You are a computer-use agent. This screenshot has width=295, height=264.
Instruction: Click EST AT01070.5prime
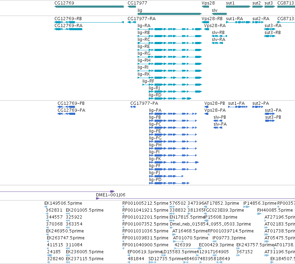coord(190,238)
